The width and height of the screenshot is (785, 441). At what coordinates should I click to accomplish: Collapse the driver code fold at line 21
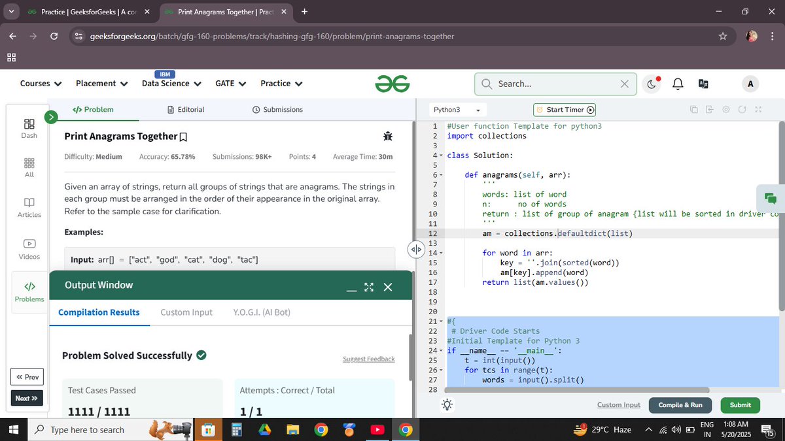point(442,321)
